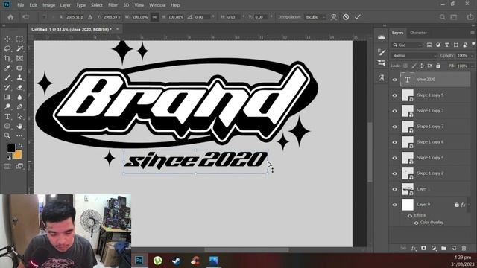The height and width of the screenshot is (268, 477).
Task: Toggle the link width and height chain
Action: coord(154,17)
